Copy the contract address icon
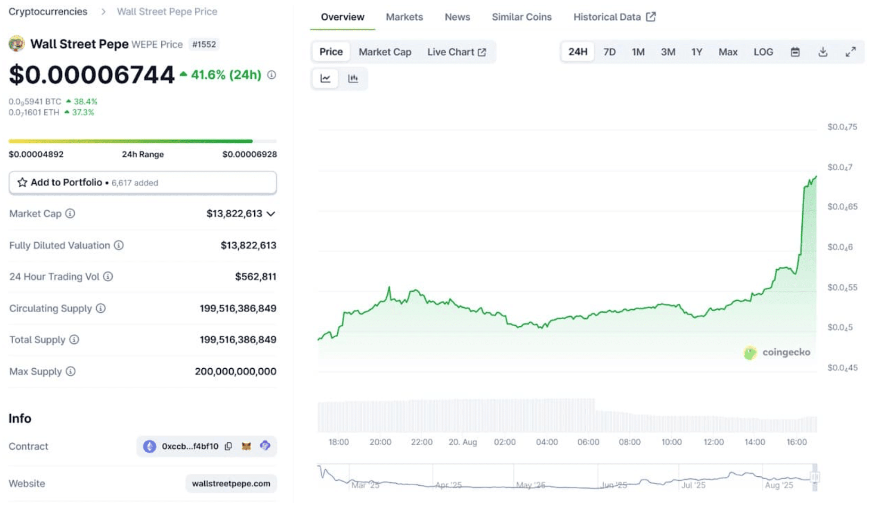This screenshot has width=882, height=513. tap(228, 447)
